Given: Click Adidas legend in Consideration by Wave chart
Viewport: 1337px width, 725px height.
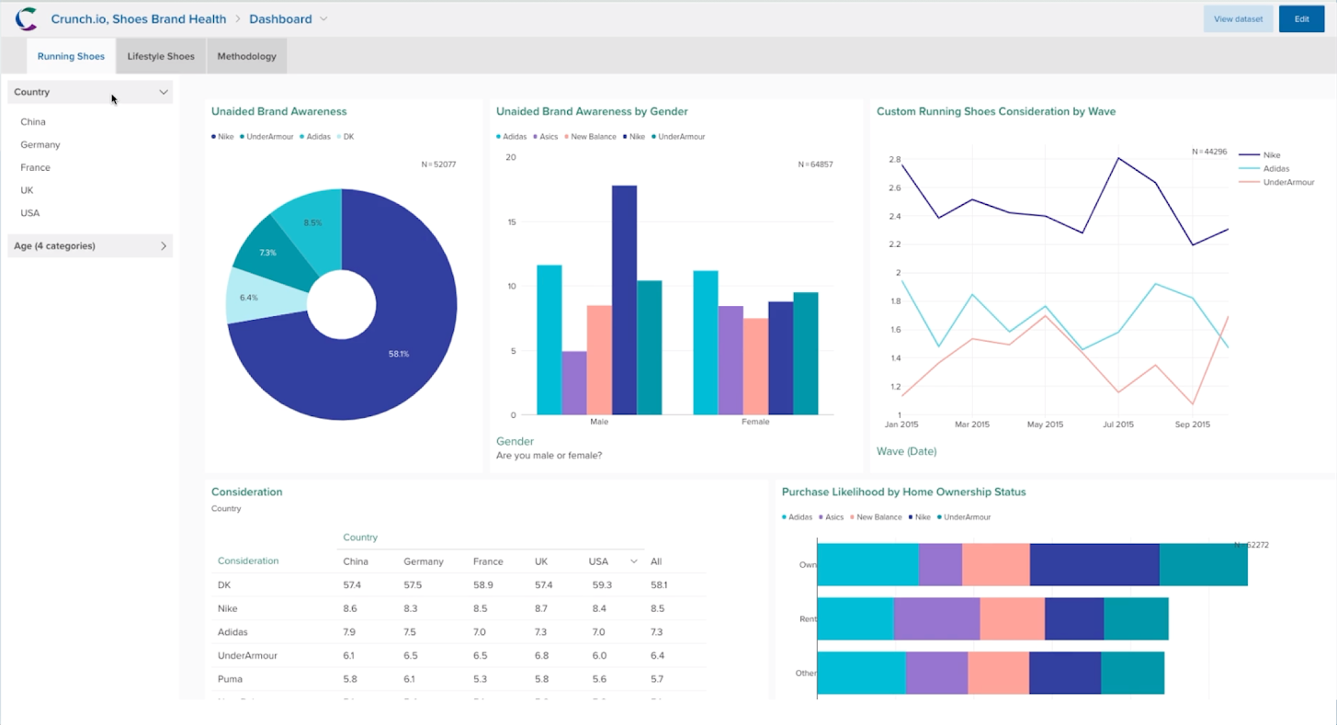Looking at the screenshot, I should tap(1264, 169).
